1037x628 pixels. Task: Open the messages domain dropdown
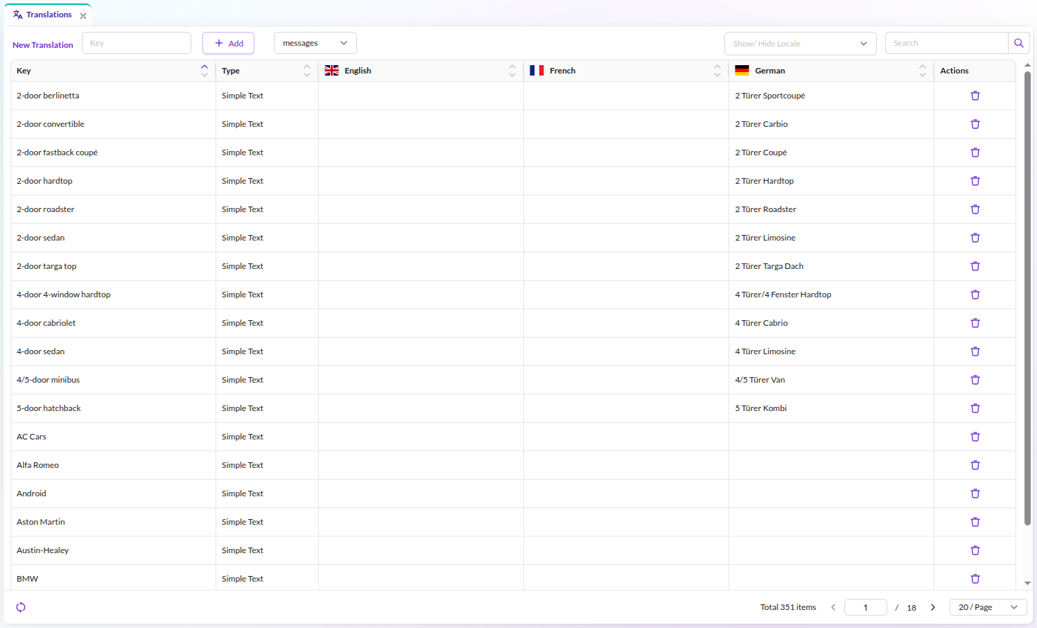(315, 43)
